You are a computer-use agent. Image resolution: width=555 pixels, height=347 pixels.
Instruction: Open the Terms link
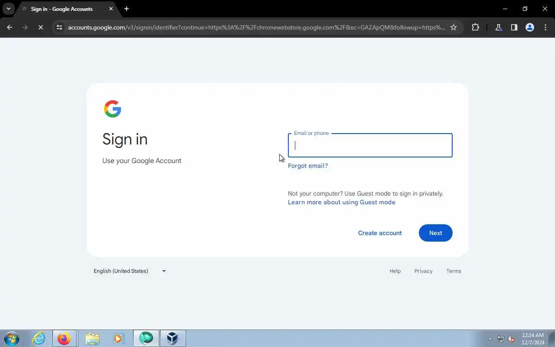click(x=454, y=271)
